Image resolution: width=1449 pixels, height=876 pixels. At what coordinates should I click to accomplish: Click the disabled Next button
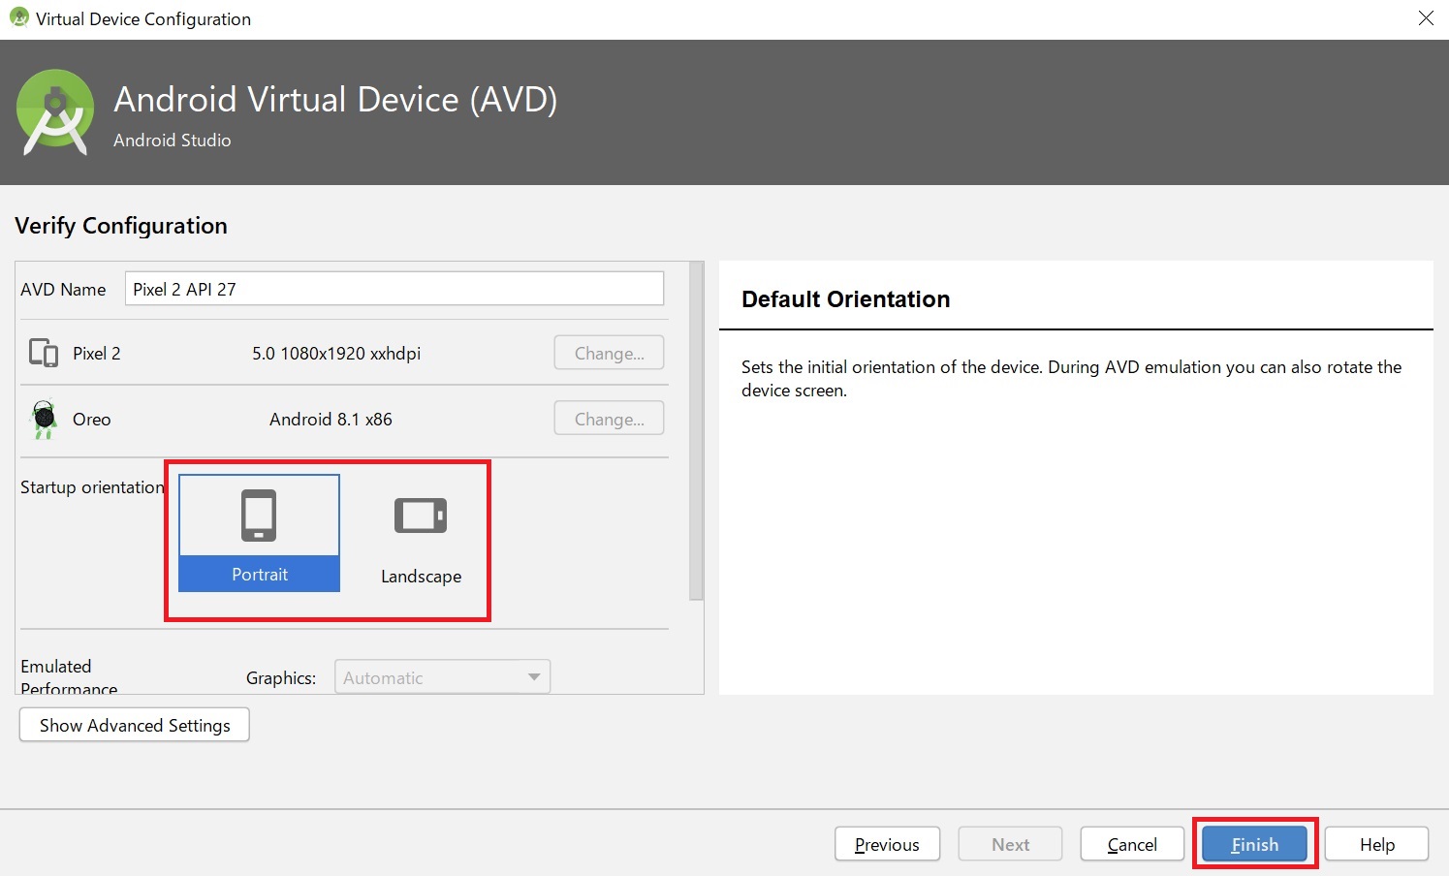point(1010,844)
